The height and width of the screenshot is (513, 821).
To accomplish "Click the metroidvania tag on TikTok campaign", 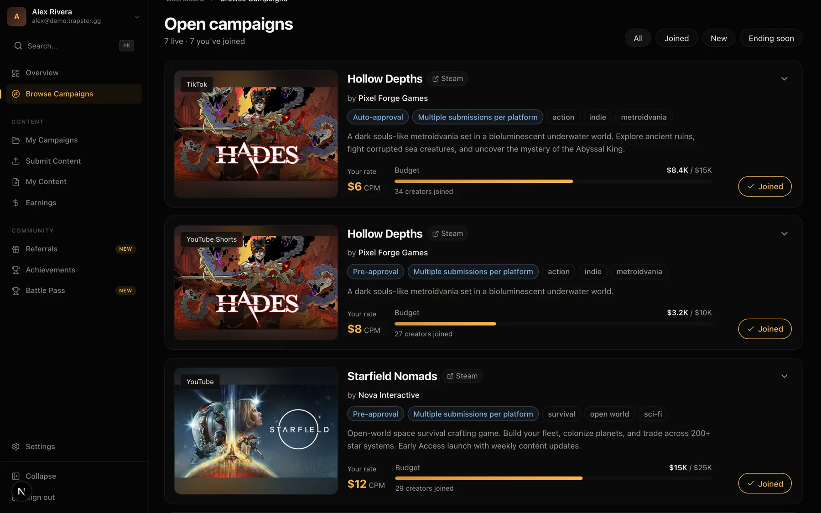I will pyautogui.click(x=644, y=117).
